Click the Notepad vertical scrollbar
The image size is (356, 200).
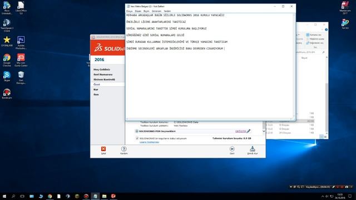point(294,66)
